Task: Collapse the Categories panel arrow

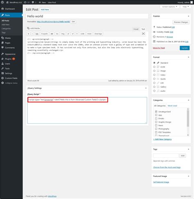Action: click(x=188, y=100)
